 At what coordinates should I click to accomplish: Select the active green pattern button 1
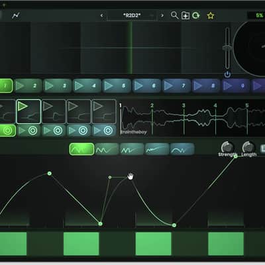6,85
